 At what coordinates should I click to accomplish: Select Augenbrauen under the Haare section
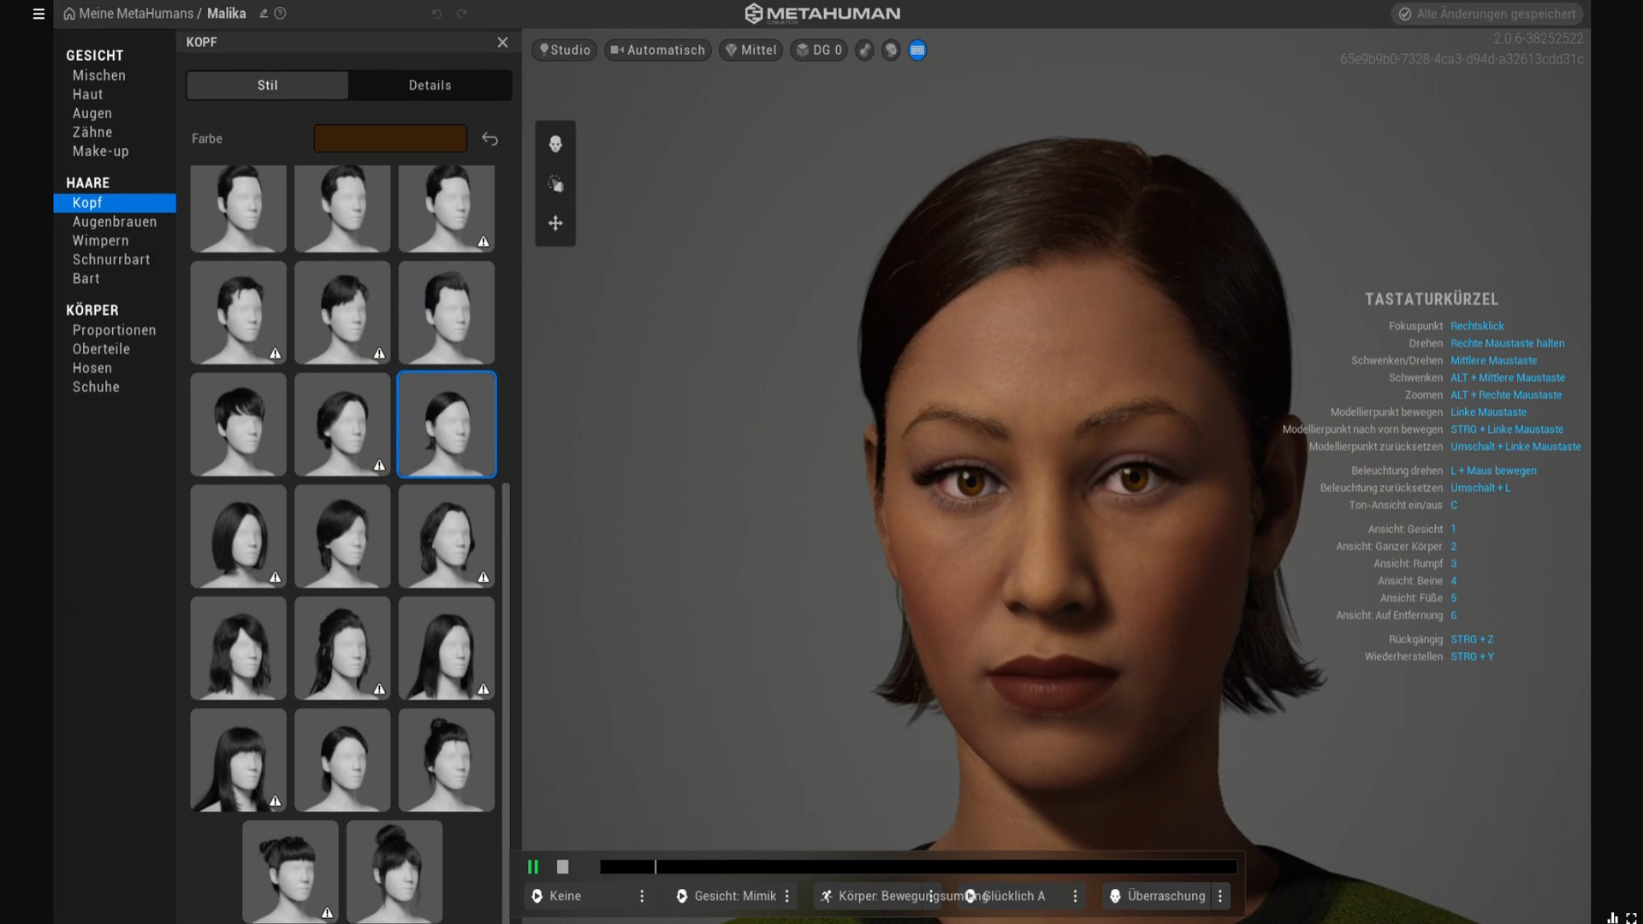(114, 222)
